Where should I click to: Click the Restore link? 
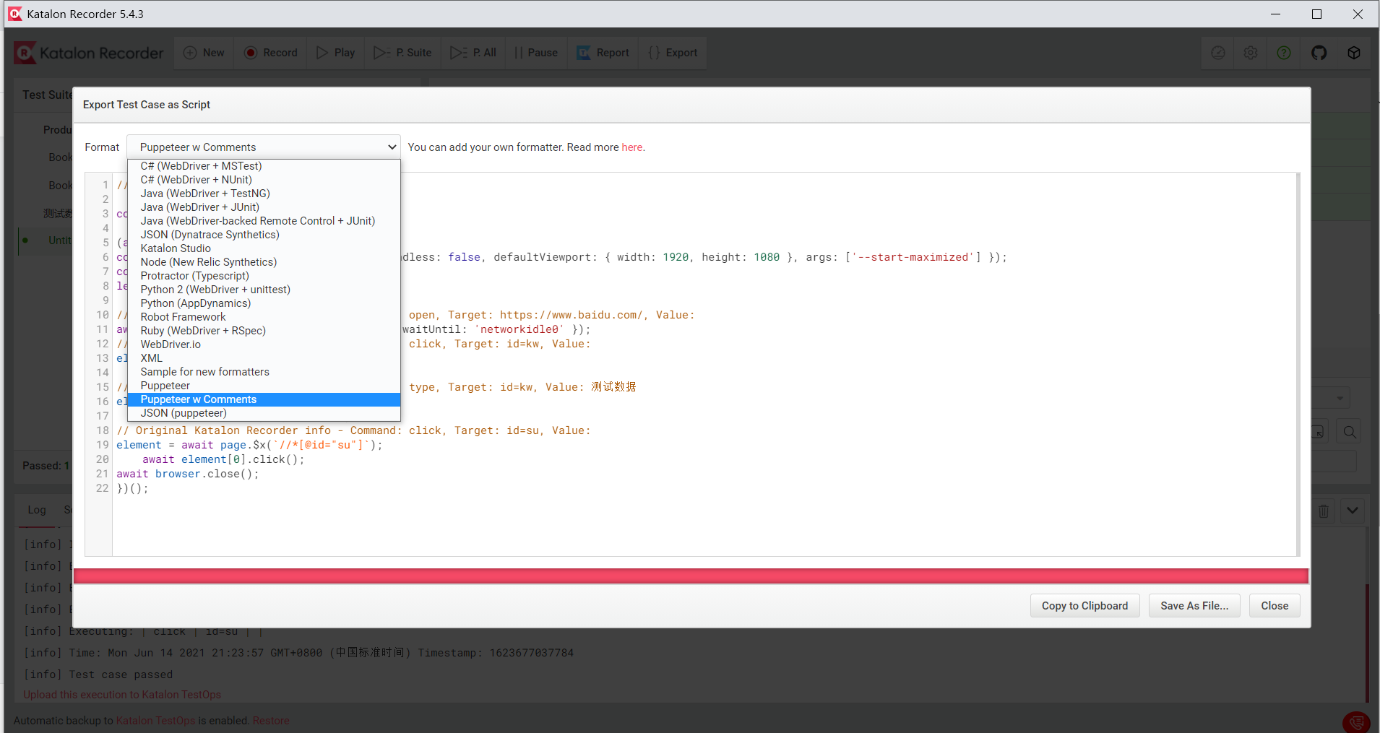pyautogui.click(x=271, y=721)
